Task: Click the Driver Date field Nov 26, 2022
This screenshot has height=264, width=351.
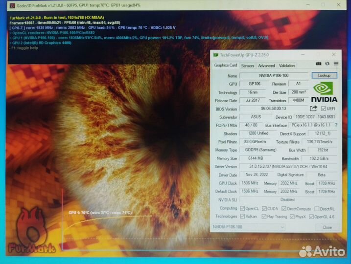Action: coord(257,175)
